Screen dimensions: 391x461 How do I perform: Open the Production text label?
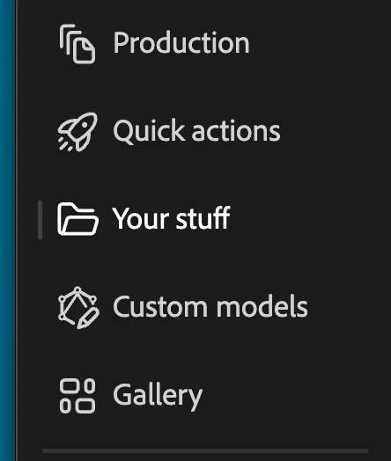coord(181,43)
